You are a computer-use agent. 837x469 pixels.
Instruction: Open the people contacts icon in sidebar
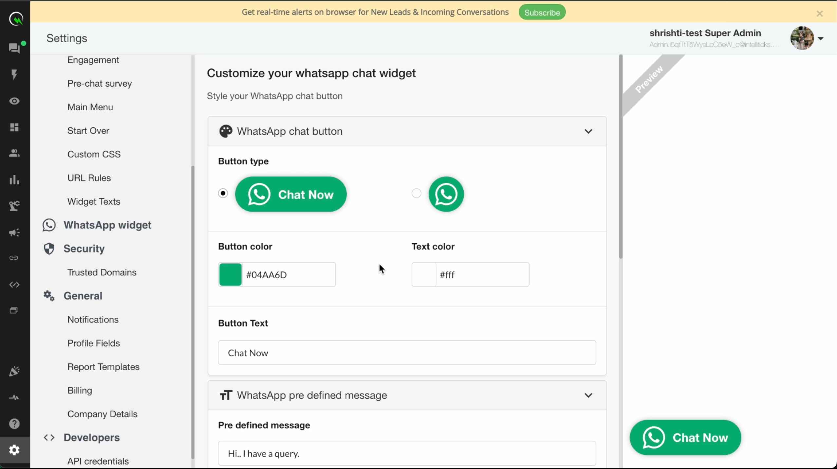pos(14,153)
